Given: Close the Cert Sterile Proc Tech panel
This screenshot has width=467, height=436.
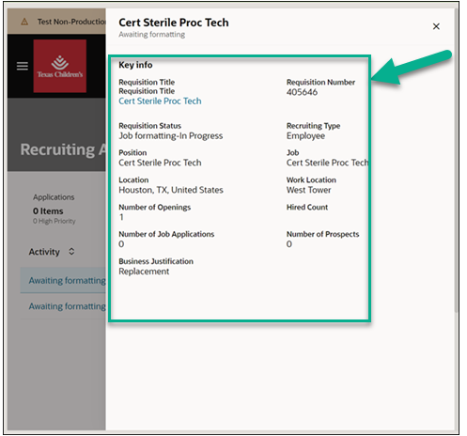Looking at the screenshot, I should pyautogui.click(x=436, y=26).
